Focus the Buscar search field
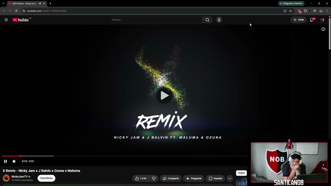Image resolution: width=331 pixels, height=186 pixels. [156, 20]
